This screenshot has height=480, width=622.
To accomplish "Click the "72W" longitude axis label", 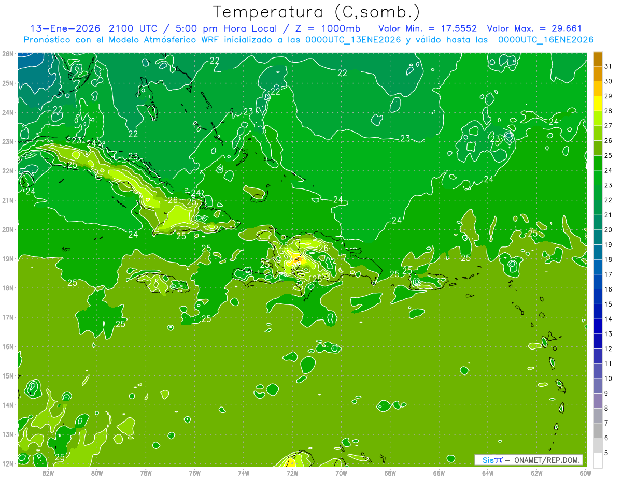I will (x=292, y=472).
